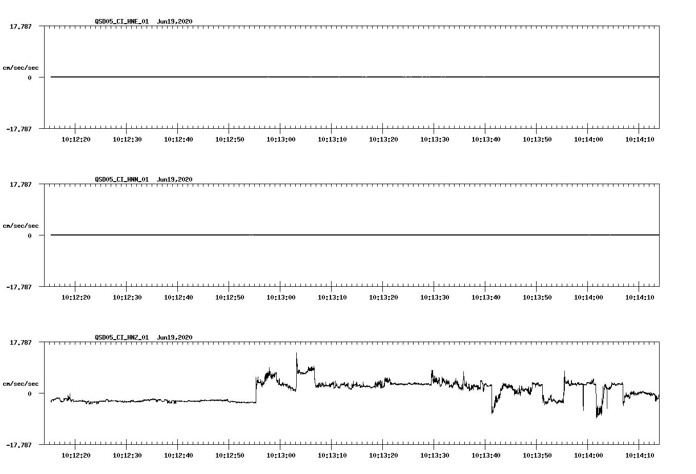Click the 0 axis label on HNE plot
Image resolution: width=696 pixels, height=474 pixels.
(30, 78)
